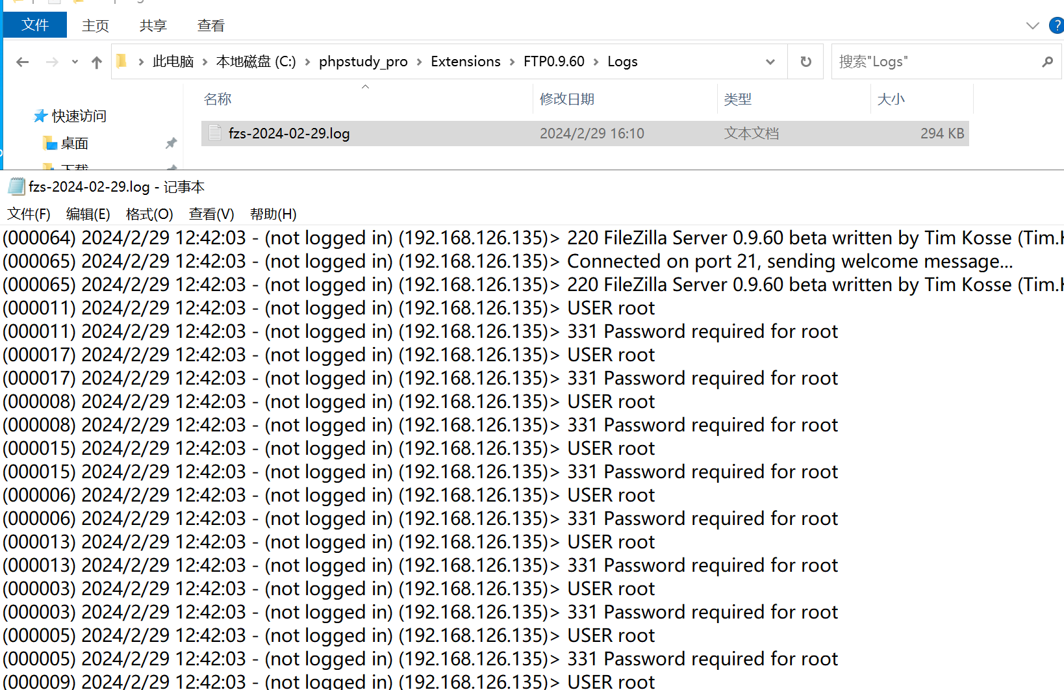This screenshot has height=690, width=1064.
Task: Open the recent locations dropdown arrow
Action: coord(75,62)
